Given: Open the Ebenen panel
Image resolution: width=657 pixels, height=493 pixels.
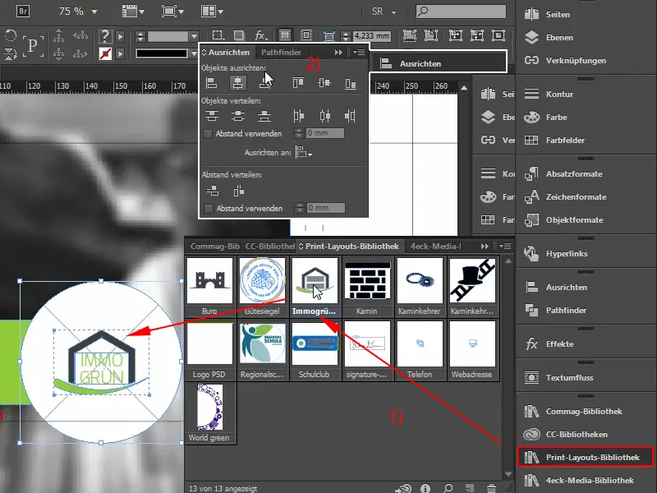Looking at the screenshot, I should (x=559, y=38).
